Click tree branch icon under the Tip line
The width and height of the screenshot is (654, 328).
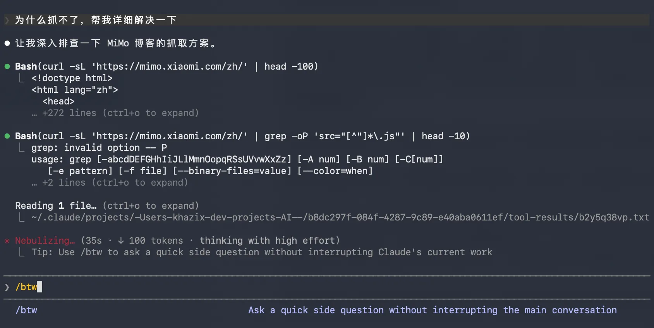tap(22, 252)
